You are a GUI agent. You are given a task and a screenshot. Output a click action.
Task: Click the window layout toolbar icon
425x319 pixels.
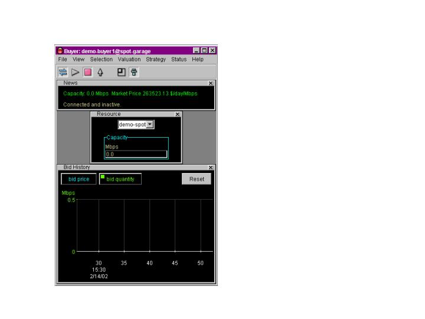pyautogui.click(x=121, y=72)
